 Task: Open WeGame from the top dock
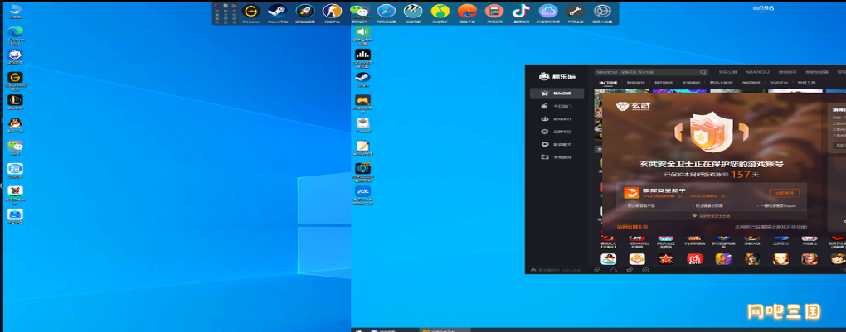pos(250,12)
